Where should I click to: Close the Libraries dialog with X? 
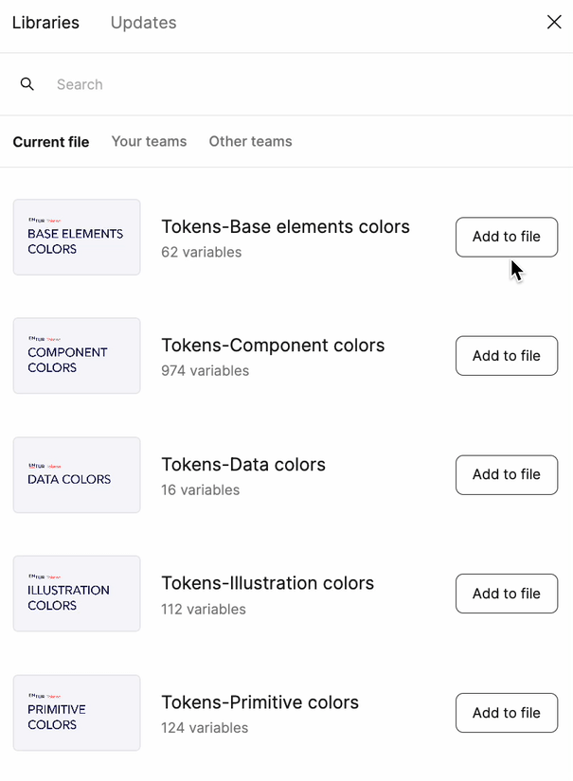[554, 22]
